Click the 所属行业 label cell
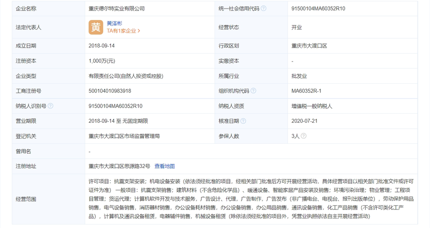Screen dimensions: 430x228 [251, 76]
